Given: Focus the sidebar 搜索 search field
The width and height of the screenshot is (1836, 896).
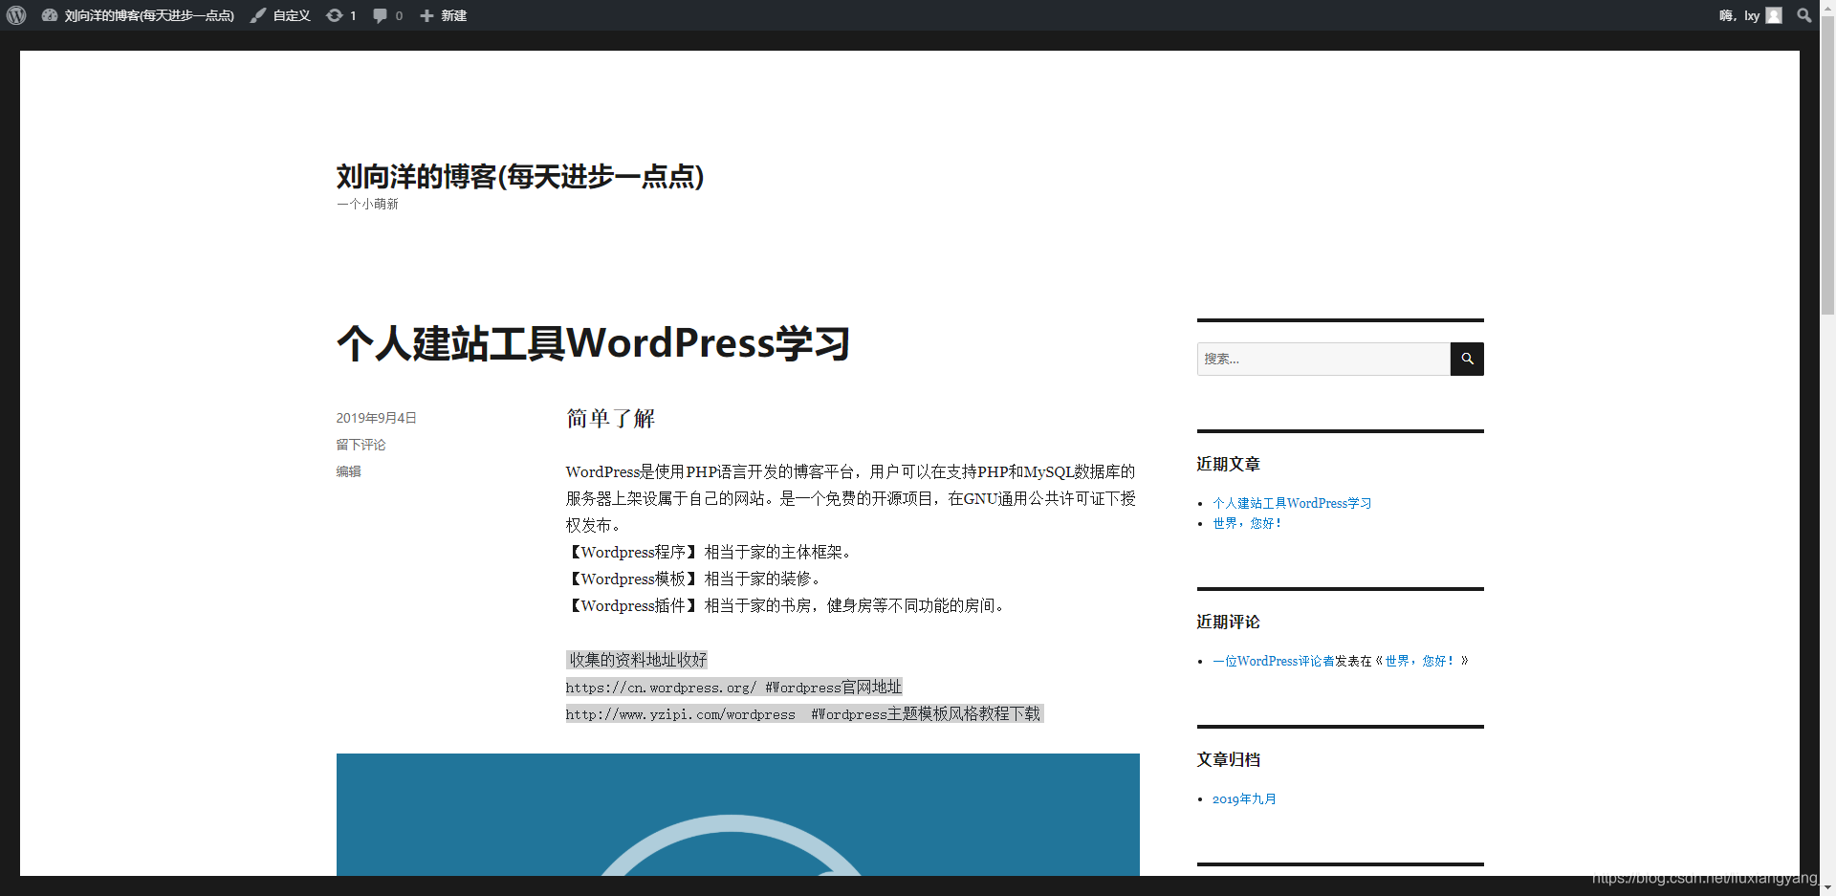Looking at the screenshot, I should [x=1323, y=359].
